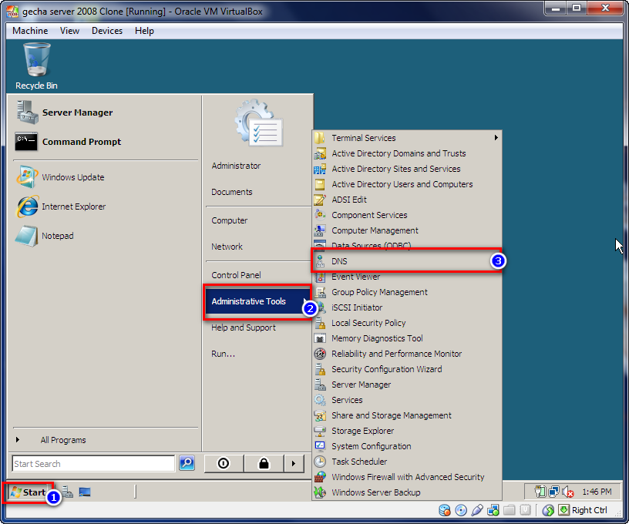Click the VirtualBox network adapters status icon
This screenshot has height=524, width=629.
click(x=493, y=510)
